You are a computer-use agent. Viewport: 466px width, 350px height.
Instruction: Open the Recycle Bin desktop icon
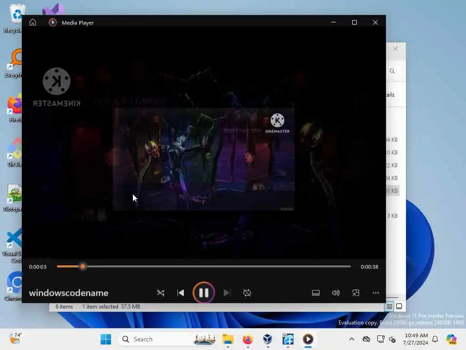click(13, 18)
